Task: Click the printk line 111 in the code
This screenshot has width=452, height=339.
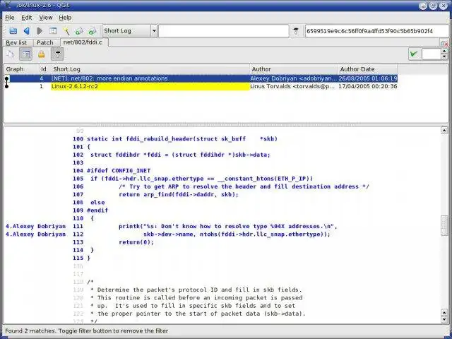Action: [x=227, y=226]
